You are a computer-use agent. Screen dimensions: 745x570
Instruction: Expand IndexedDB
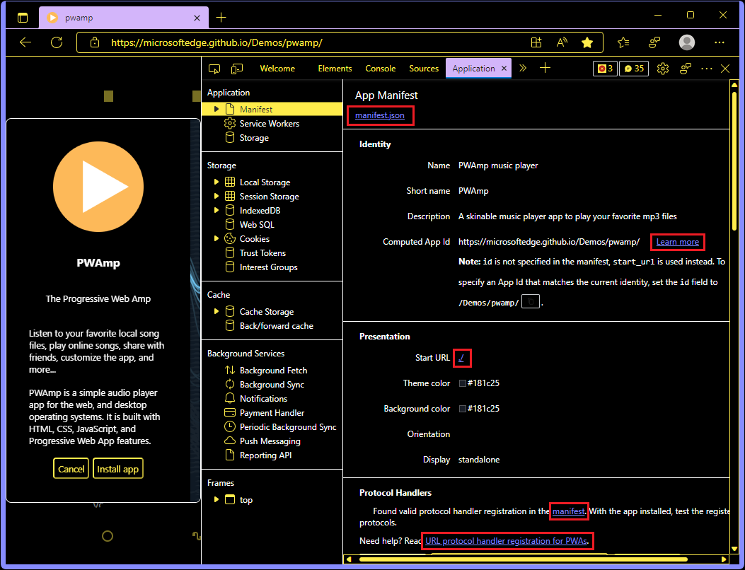pos(216,211)
